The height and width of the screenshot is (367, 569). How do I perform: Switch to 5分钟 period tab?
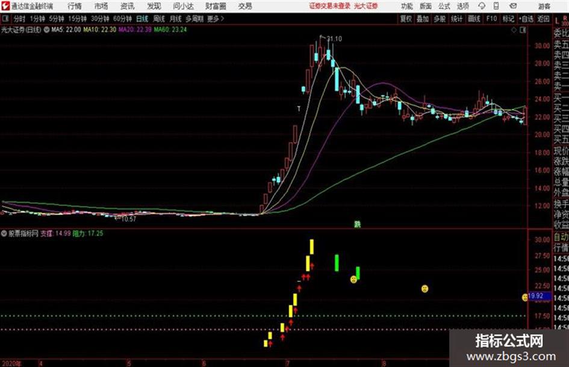pos(57,19)
